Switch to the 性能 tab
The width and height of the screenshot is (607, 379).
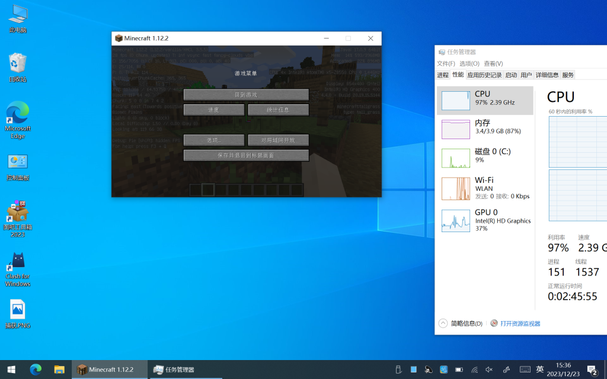[x=458, y=75]
